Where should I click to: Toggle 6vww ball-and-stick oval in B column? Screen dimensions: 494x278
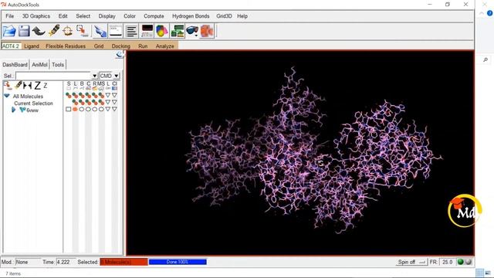tap(82, 109)
